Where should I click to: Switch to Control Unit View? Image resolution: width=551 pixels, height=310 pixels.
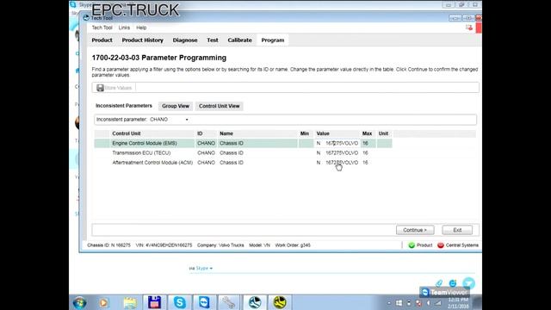(219, 106)
